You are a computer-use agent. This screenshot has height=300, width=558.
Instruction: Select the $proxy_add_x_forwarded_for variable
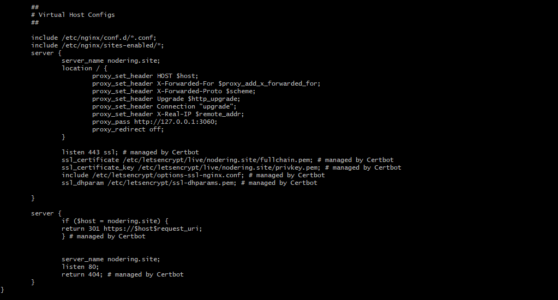pyautogui.click(x=269, y=83)
